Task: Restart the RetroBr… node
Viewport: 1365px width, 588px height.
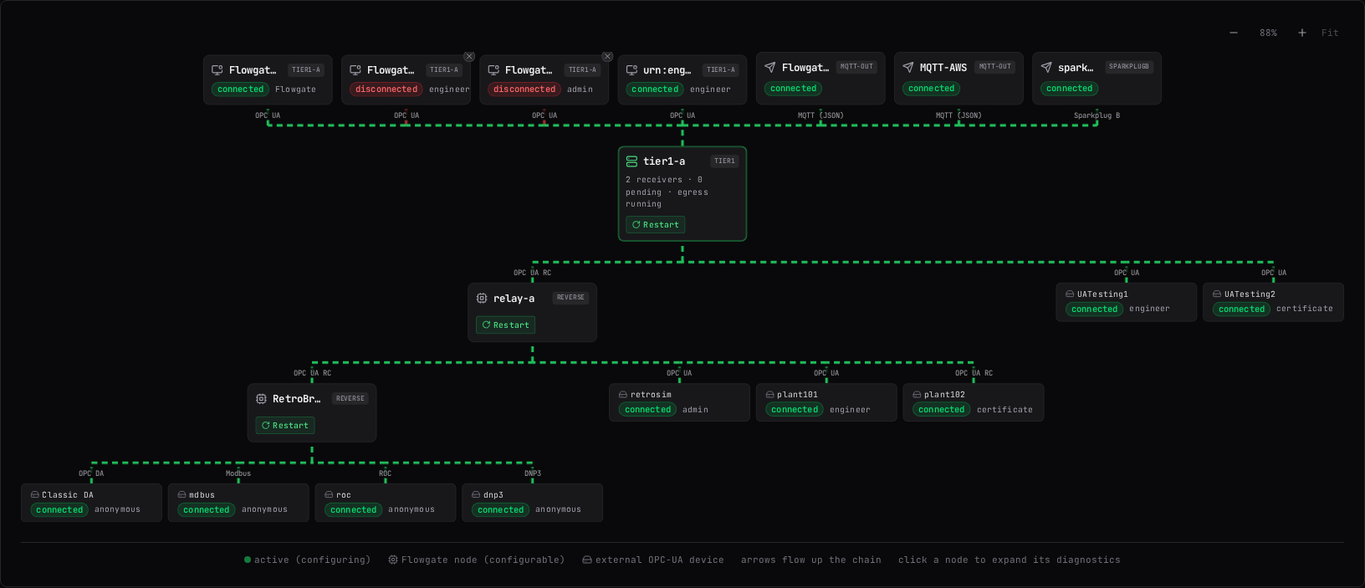Action: pyautogui.click(x=285, y=425)
